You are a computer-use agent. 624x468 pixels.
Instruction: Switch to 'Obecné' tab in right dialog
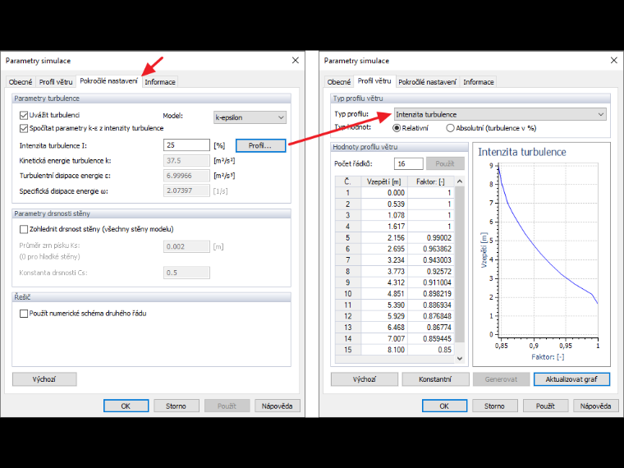[x=338, y=82]
